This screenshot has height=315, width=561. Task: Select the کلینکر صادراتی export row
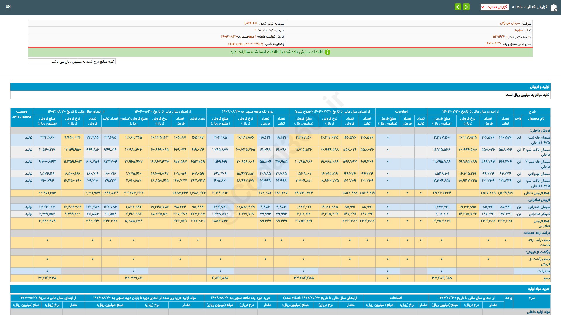pos(539,214)
